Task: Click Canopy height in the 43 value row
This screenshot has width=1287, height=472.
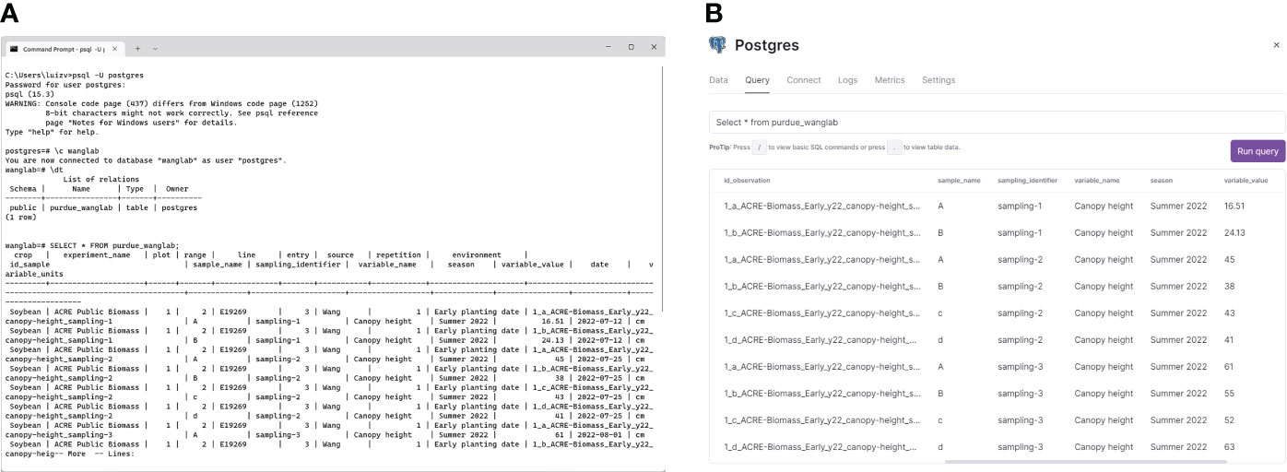Action: pyautogui.click(x=1104, y=313)
